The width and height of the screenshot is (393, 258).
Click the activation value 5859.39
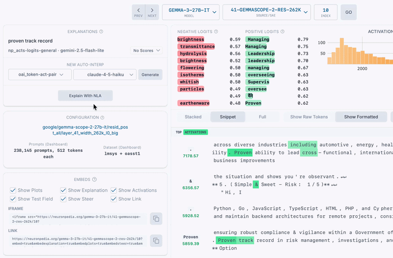[191, 244]
